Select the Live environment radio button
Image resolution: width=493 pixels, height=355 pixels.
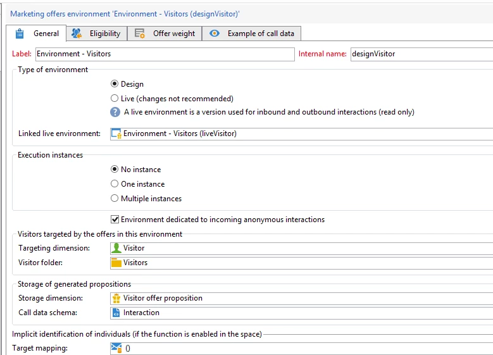(115, 99)
